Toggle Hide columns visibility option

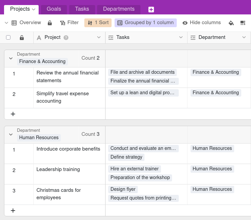(x=202, y=23)
